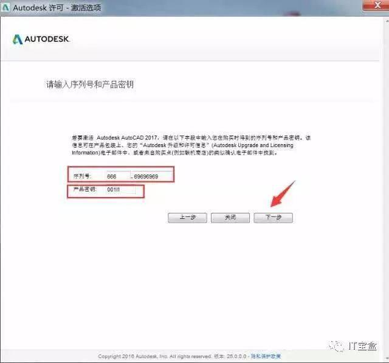389x363 pixels.
Task: Click the 下一步 (Next) button
Action: (273, 218)
